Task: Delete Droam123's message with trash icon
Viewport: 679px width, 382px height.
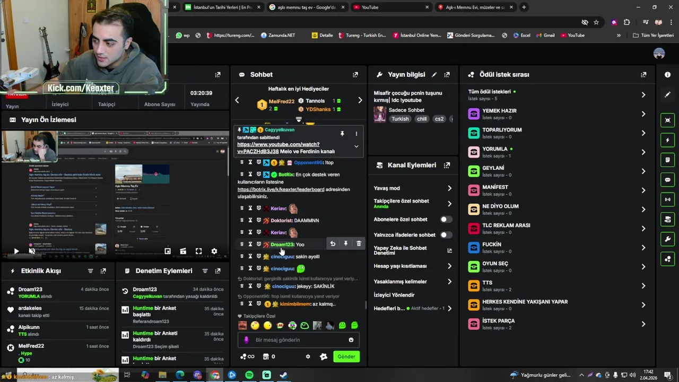Action: pos(359,244)
